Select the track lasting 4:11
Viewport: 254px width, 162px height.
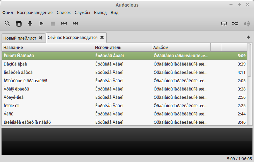[x=125, y=73]
